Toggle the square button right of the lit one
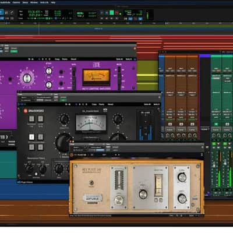The height and width of the screenshot is (233, 233). pyautogui.click(x=40, y=137)
